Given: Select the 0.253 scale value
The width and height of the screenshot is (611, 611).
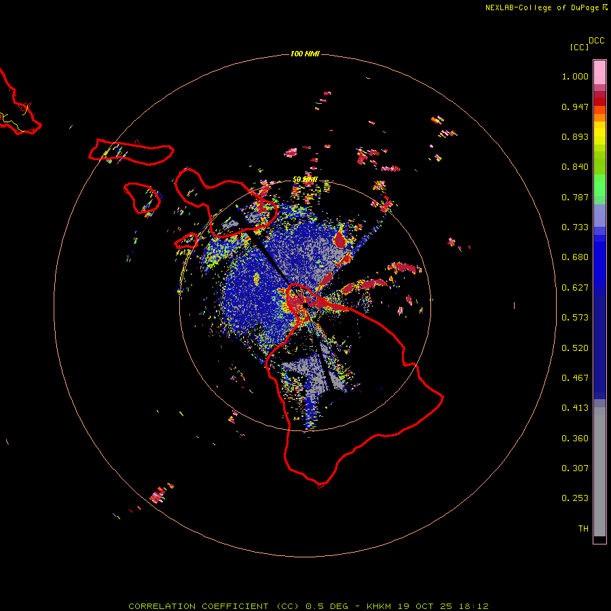Looking at the screenshot, I should click(575, 498).
